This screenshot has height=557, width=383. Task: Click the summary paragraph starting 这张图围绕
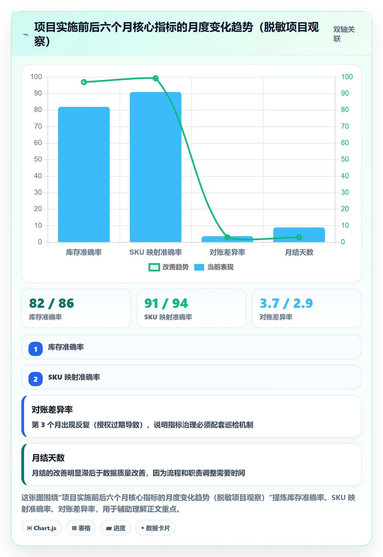click(188, 503)
